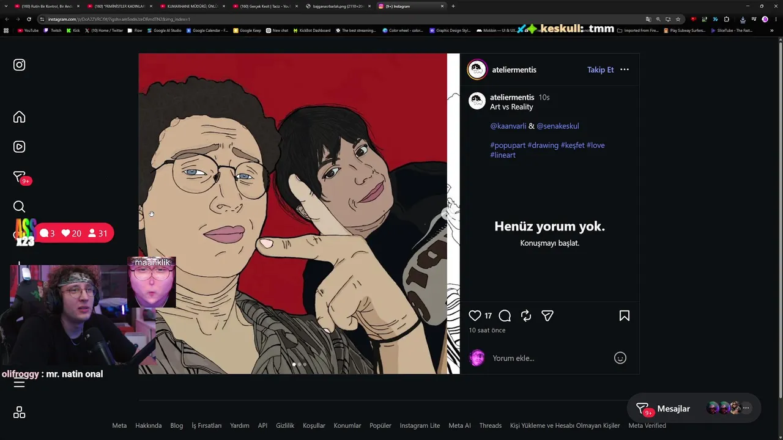
Task: Go to the Home feed icon in sidebar
Action: 20,117
